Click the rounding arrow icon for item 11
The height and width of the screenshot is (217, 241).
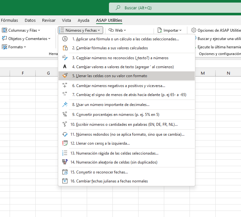tap(65, 134)
